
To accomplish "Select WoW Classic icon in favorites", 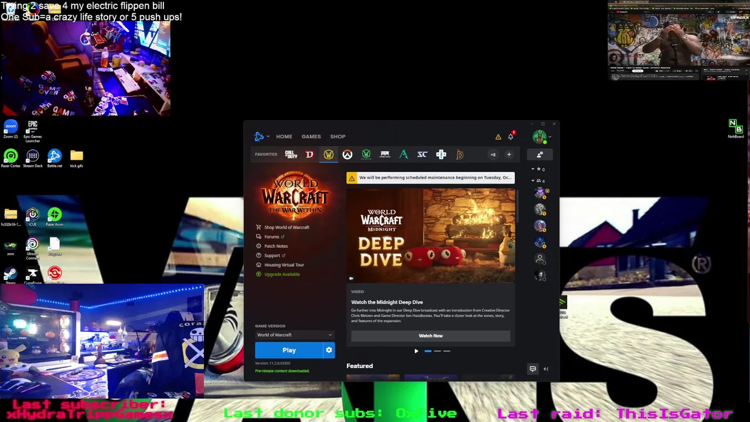I will [x=366, y=155].
